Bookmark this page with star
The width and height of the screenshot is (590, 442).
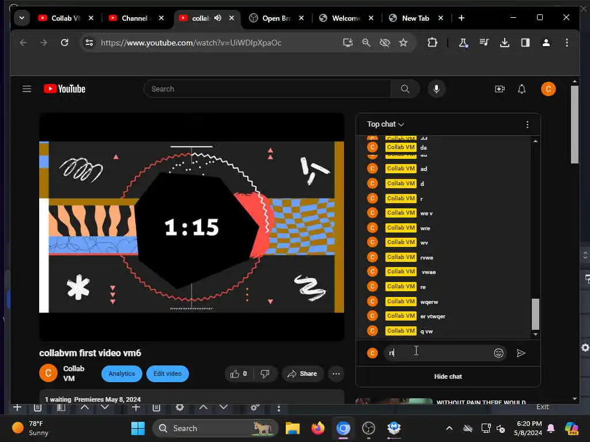click(x=403, y=43)
